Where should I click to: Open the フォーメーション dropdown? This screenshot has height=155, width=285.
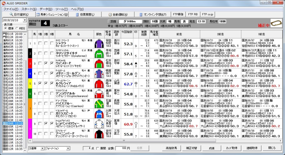click(x=68, y=148)
